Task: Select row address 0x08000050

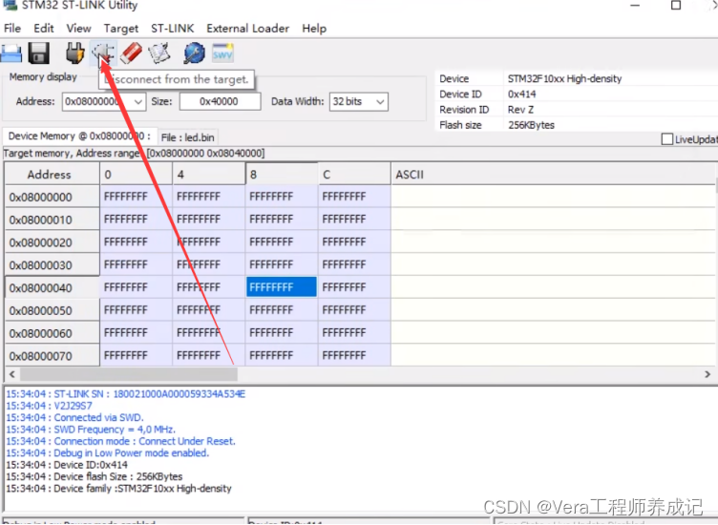Action: coord(52,310)
